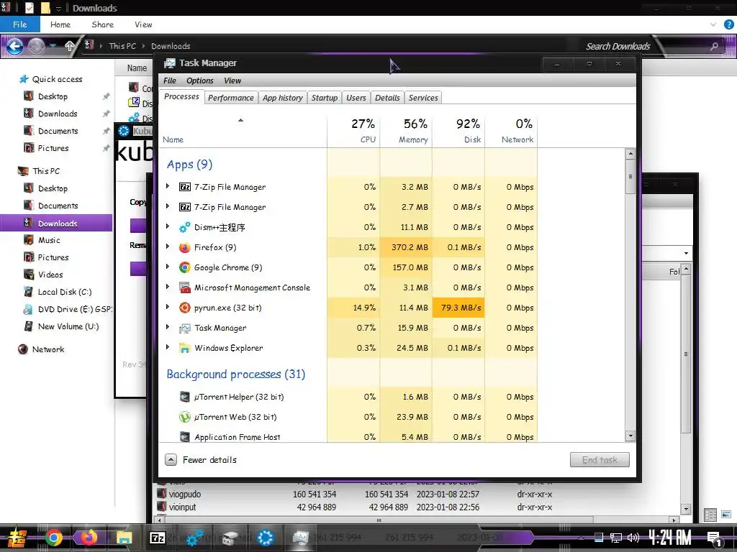Screen dimensions: 737x552
Task: Sort by the Disk column header
Action: click(458, 131)
